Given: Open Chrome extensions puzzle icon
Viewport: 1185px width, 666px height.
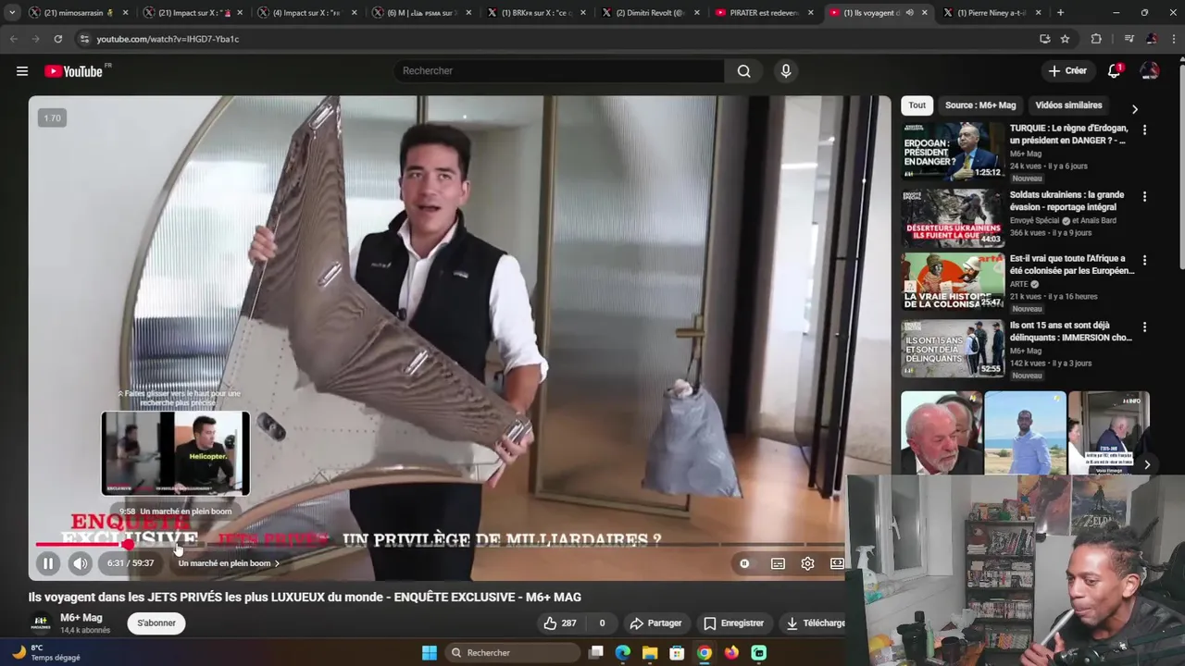Looking at the screenshot, I should [1096, 39].
